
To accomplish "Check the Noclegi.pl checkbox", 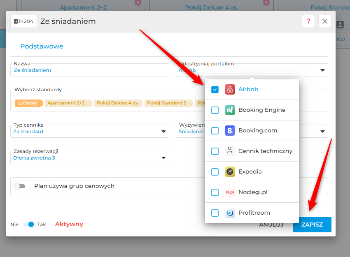I will [215, 192].
